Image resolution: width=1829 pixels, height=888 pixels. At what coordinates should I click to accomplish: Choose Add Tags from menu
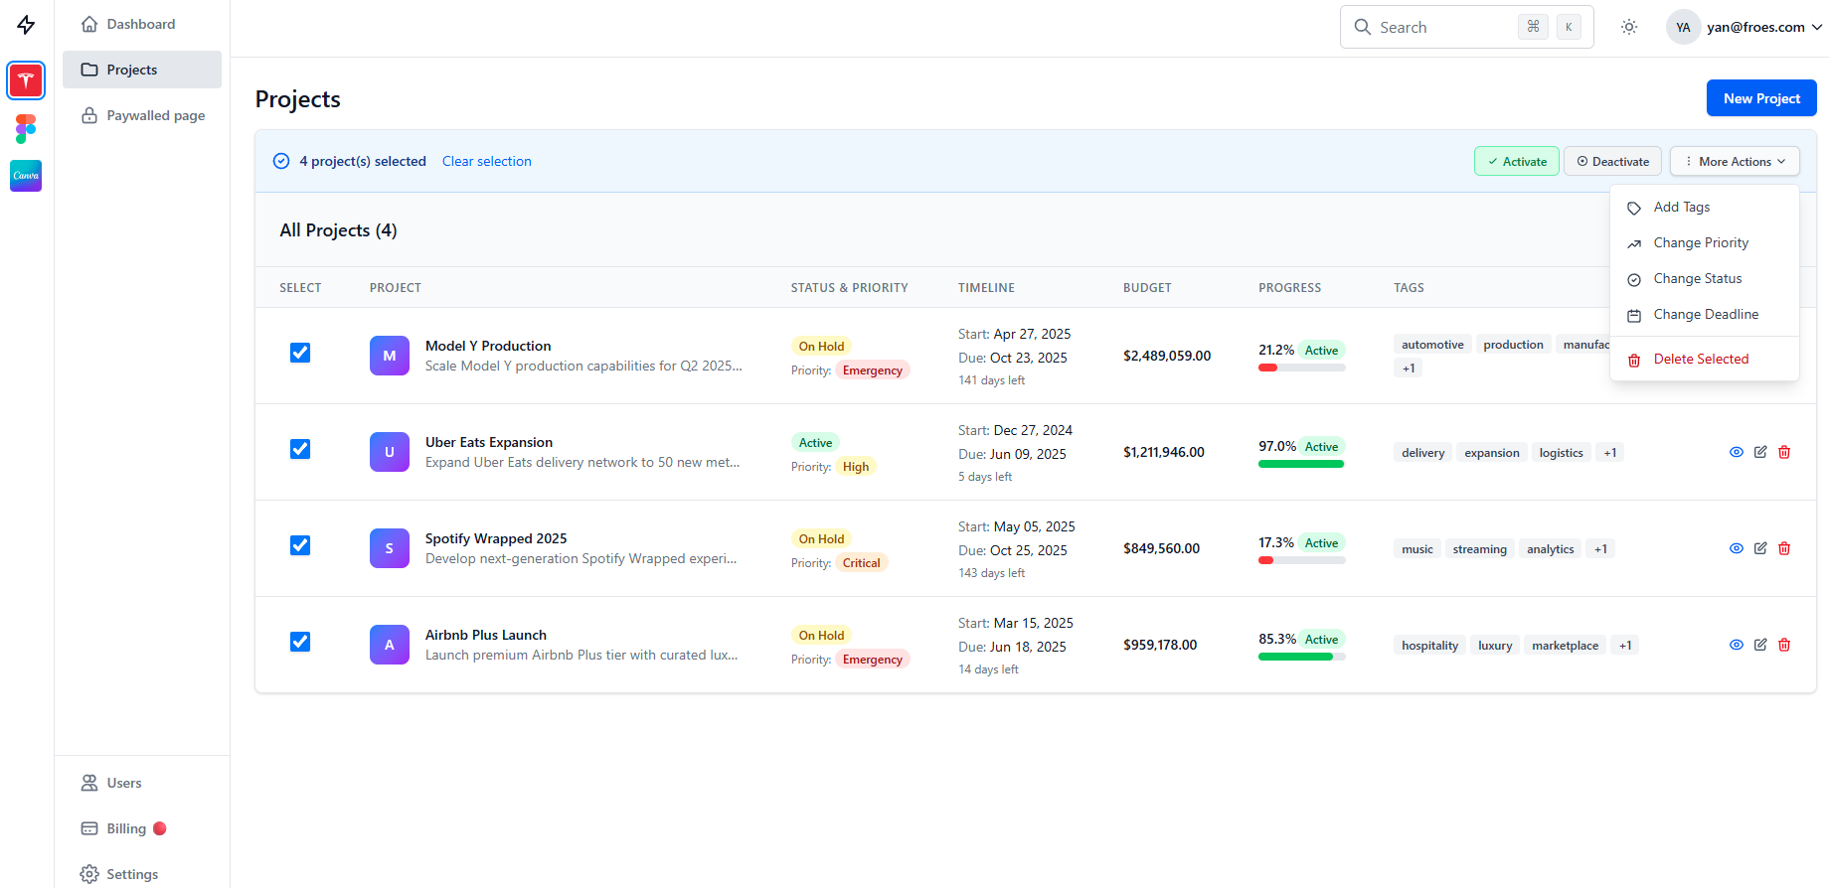(1705, 207)
